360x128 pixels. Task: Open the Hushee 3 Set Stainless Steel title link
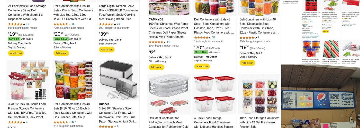pos(118,113)
